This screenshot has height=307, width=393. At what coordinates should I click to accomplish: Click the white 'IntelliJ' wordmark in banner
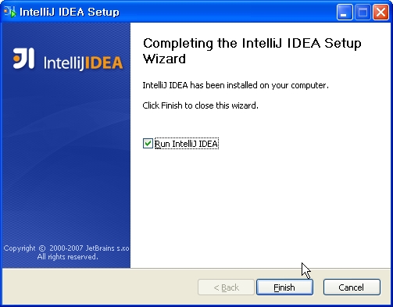click(x=63, y=63)
